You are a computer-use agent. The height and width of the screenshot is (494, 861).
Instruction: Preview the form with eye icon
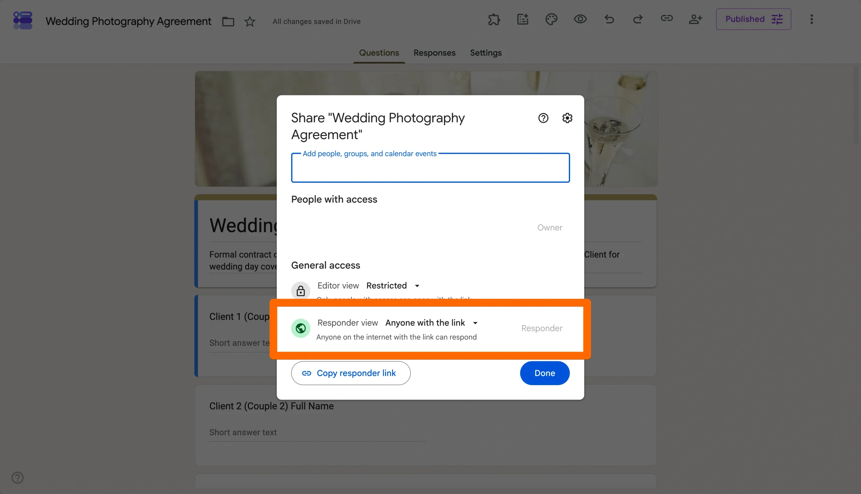pos(580,19)
